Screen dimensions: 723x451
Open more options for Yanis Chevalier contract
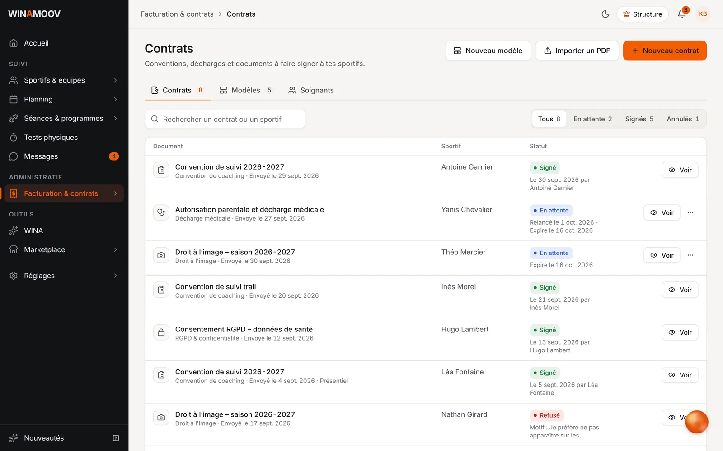pyautogui.click(x=690, y=212)
